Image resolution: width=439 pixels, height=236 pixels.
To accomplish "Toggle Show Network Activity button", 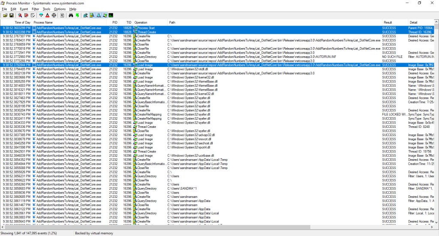I will (x=99, y=15).
